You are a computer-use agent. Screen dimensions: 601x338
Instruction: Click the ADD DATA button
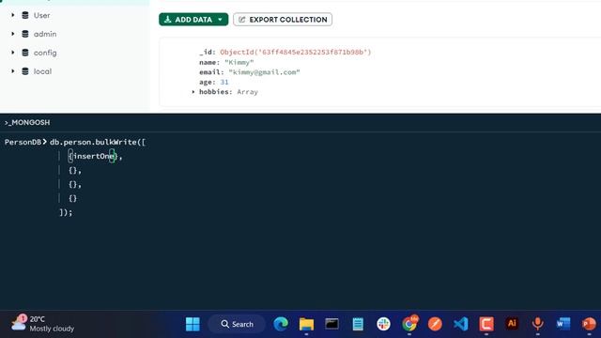[193, 20]
